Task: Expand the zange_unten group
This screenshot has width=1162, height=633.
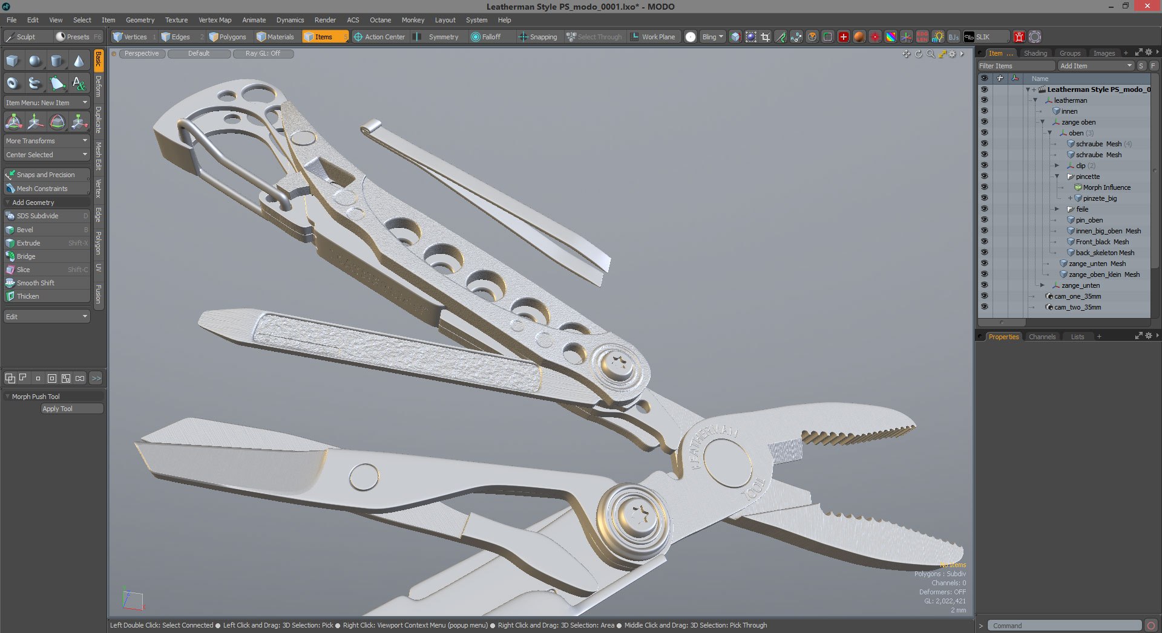Action: 1042,285
